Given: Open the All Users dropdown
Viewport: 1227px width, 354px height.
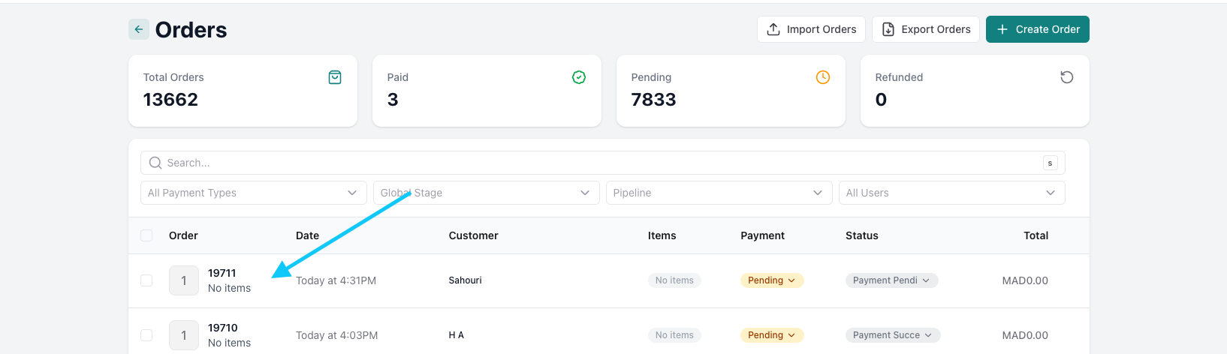Looking at the screenshot, I should click(x=951, y=193).
